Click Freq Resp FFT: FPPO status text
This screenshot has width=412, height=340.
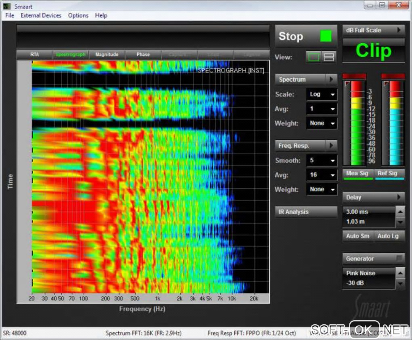pos(252,333)
